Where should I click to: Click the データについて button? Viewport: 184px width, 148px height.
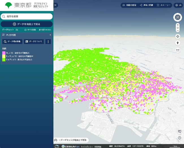pyautogui.click(x=34, y=42)
